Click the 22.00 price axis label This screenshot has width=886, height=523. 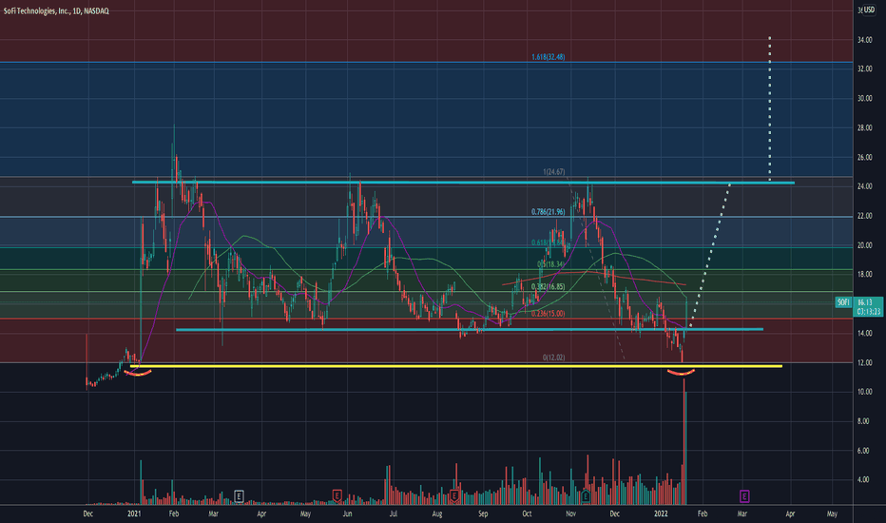tap(864, 216)
